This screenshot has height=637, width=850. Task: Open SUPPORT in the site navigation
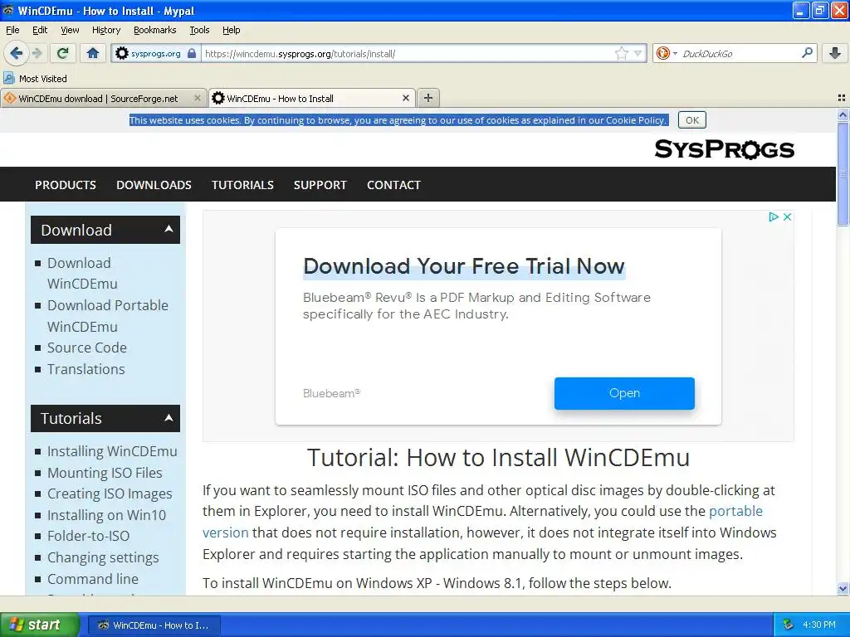320,185
